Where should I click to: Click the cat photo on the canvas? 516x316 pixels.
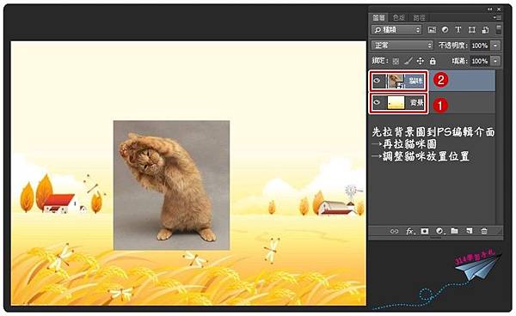coord(171,185)
